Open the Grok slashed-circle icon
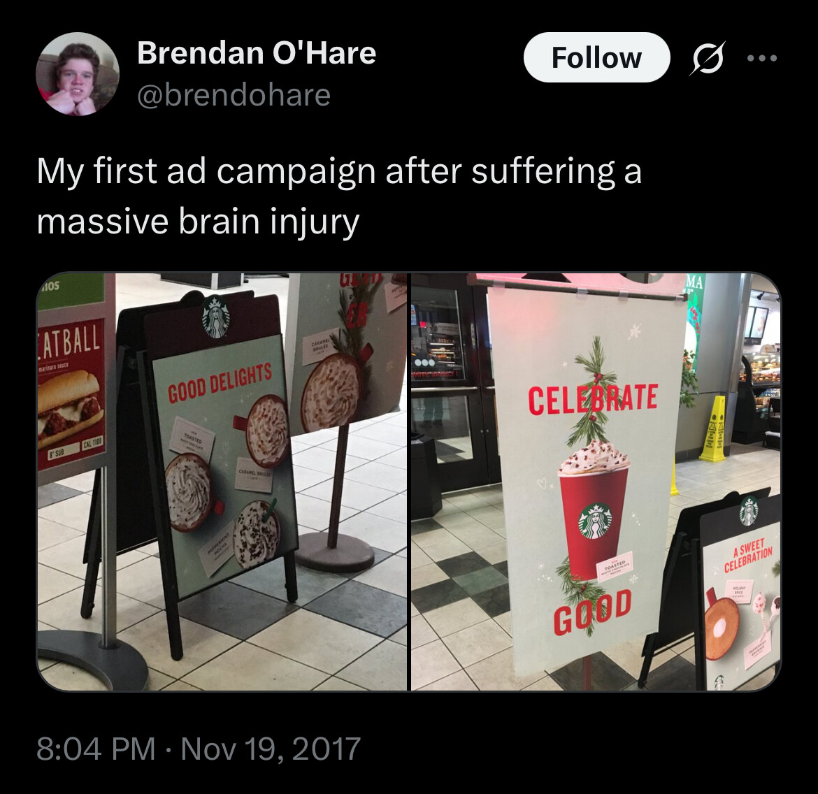Viewport: 818px width, 794px height. point(708,58)
